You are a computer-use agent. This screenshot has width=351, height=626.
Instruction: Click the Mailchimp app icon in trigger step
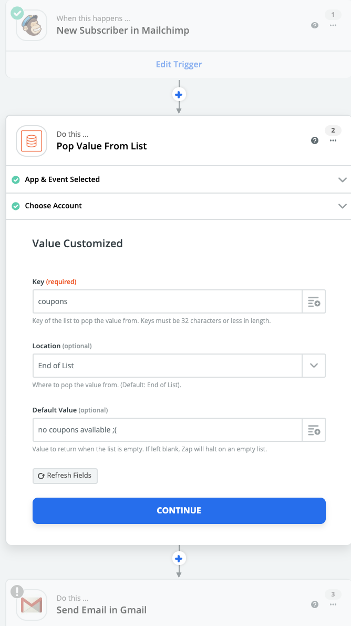(32, 25)
